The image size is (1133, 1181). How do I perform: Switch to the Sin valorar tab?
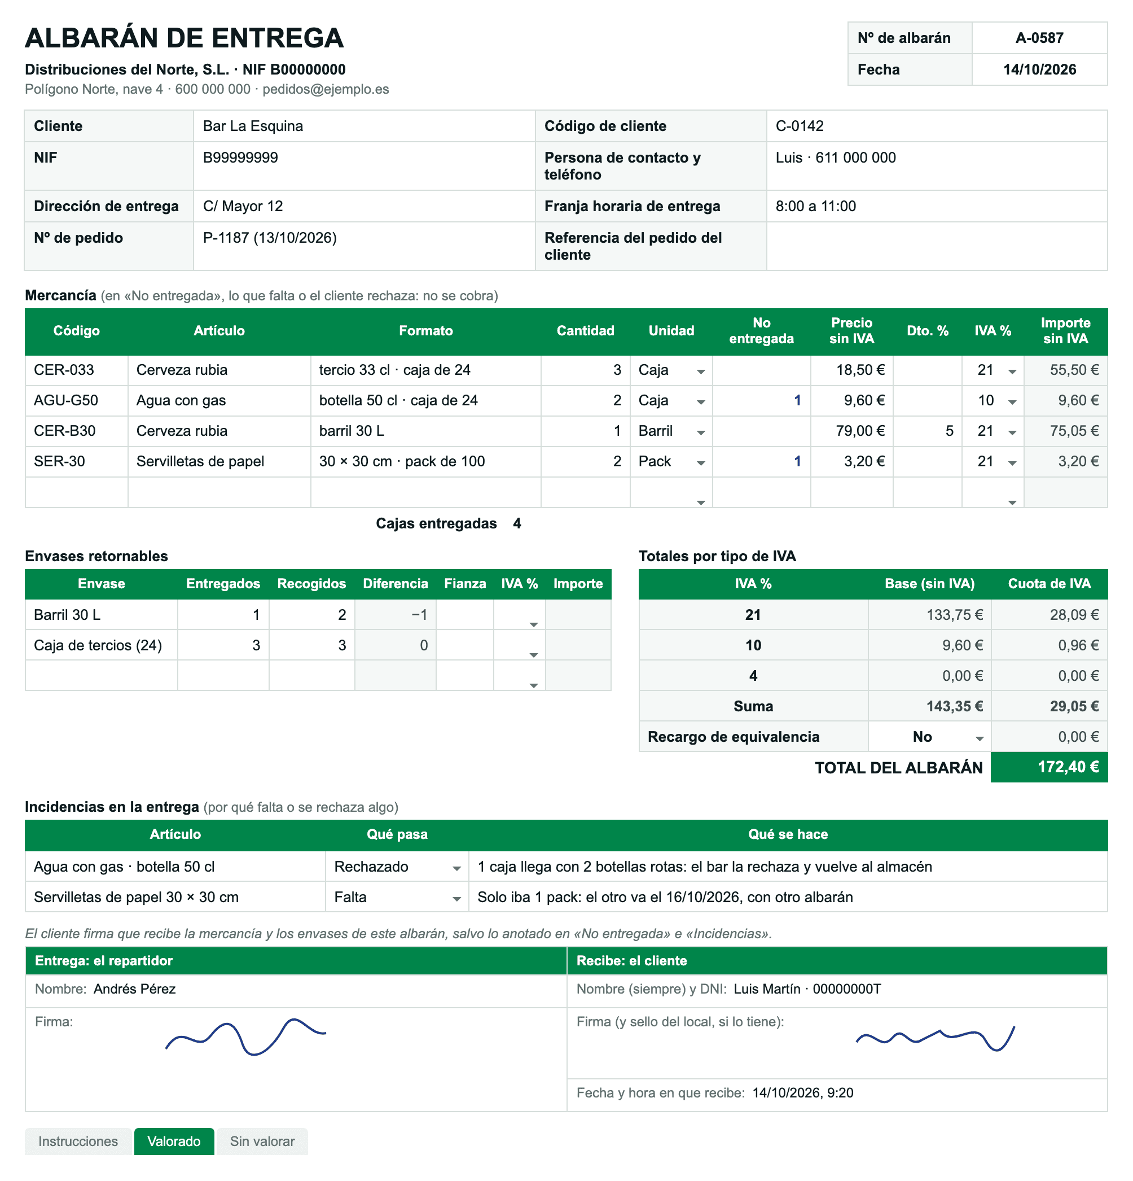click(262, 1140)
